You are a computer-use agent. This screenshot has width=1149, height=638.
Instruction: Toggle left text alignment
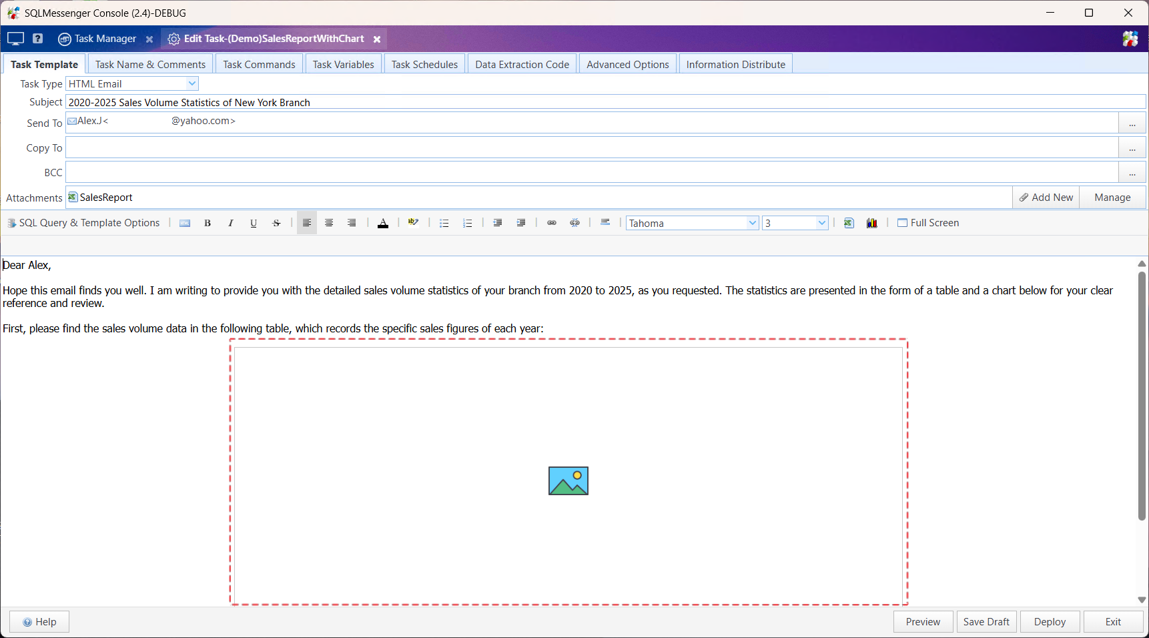(307, 223)
